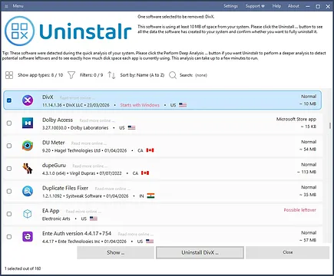This screenshot has width=334, height=276.
Task: Open Read more online for Ente Auth
Action: coord(135,234)
